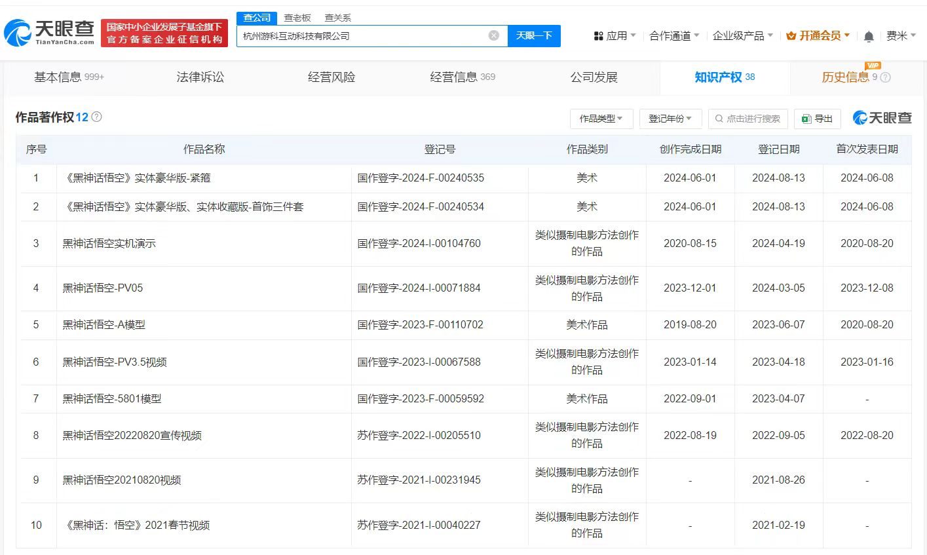
Task: Clear the search box with the X icon
Action: pyautogui.click(x=493, y=35)
